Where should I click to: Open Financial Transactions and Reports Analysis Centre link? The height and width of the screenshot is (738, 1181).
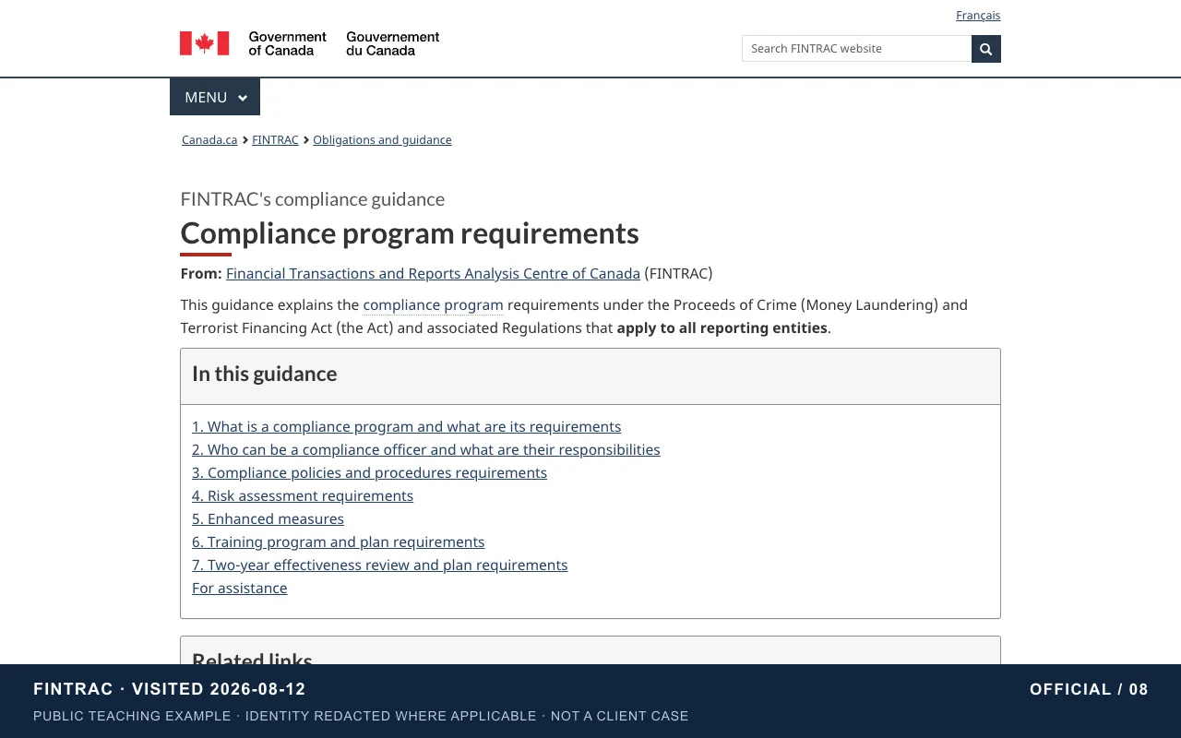[x=433, y=273]
